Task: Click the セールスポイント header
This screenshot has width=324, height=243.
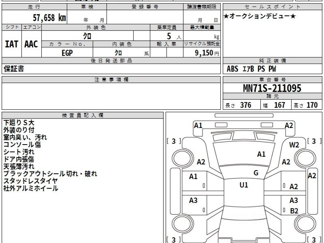Action: coord(273,7)
